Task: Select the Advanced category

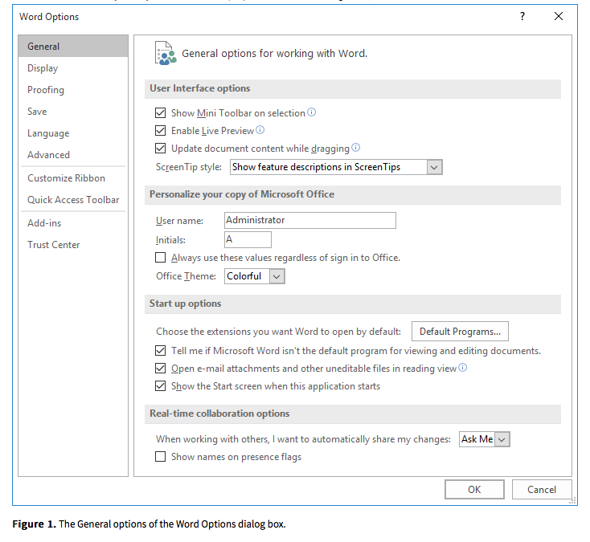Action: [73, 155]
